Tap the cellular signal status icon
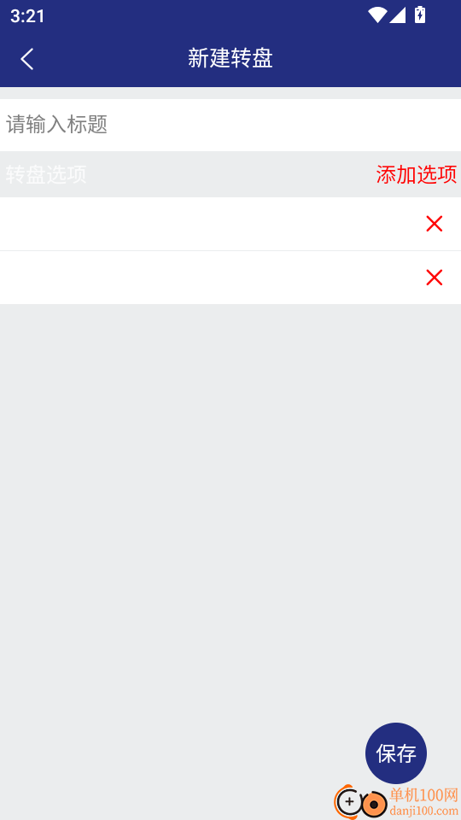461x820 pixels. [398, 15]
